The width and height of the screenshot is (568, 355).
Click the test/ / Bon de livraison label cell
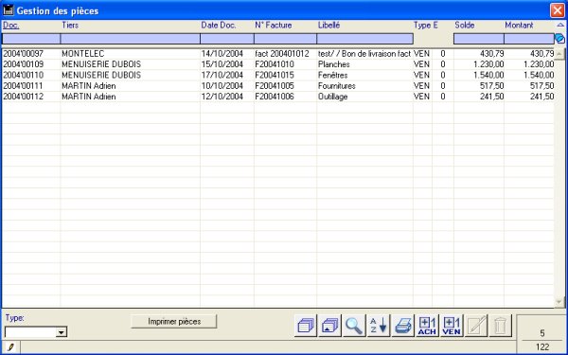click(364, 54)
